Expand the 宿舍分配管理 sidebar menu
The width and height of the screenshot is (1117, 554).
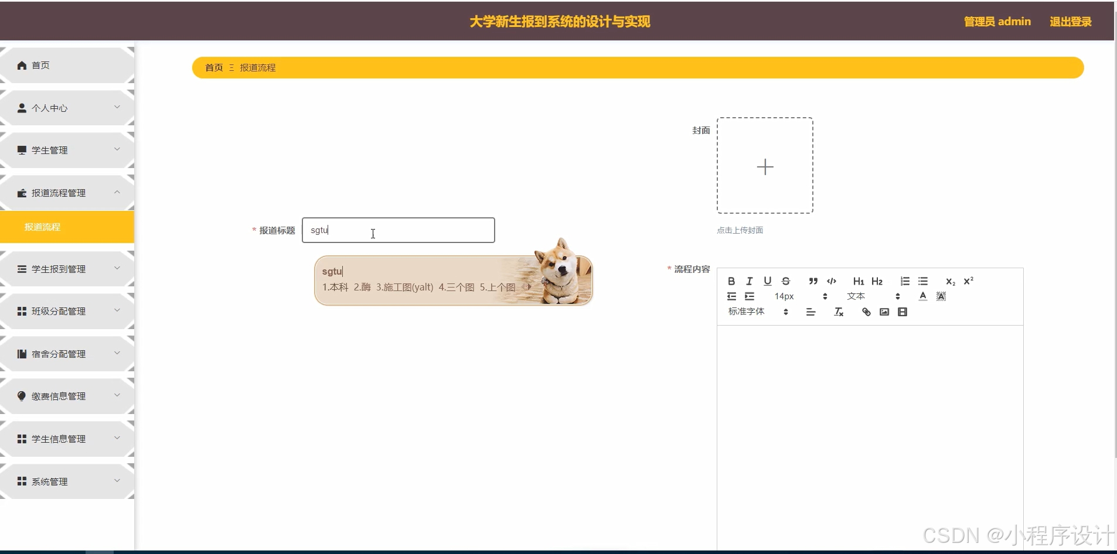tap(67, 354)
